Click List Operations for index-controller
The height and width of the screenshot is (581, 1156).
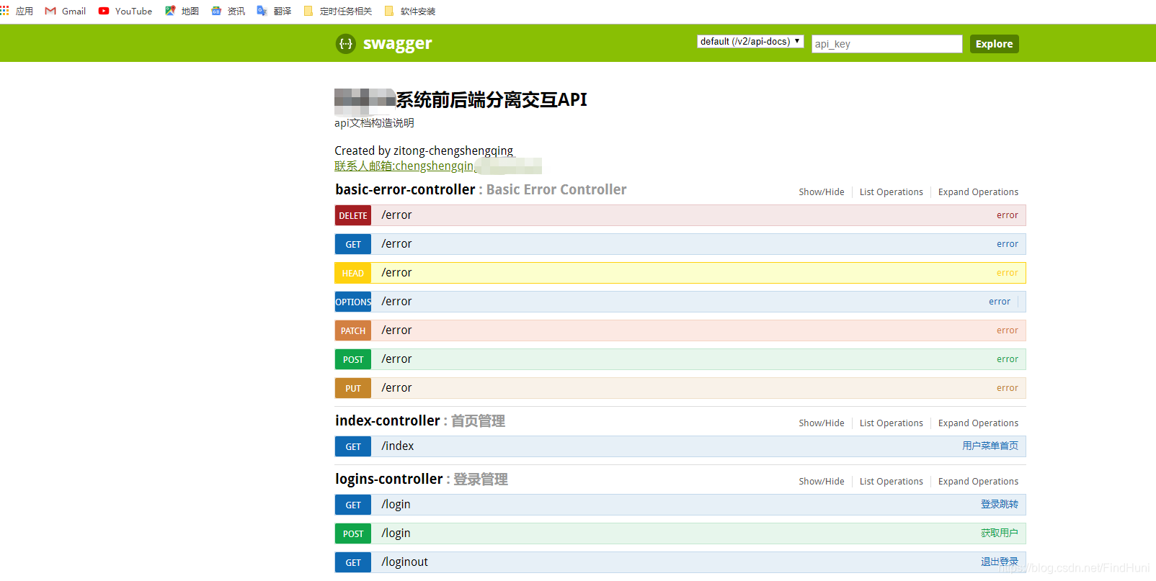(891, 423)
